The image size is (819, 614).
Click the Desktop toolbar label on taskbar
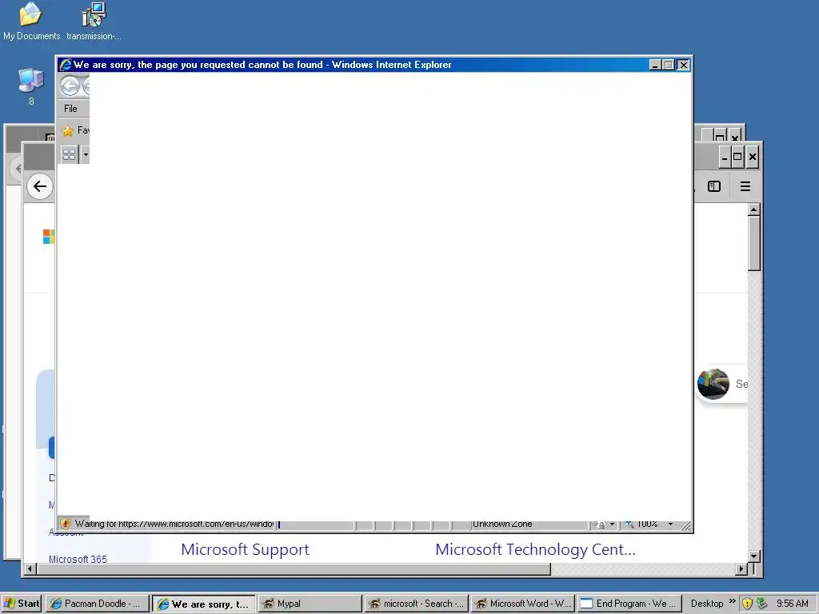pos(707,604)
